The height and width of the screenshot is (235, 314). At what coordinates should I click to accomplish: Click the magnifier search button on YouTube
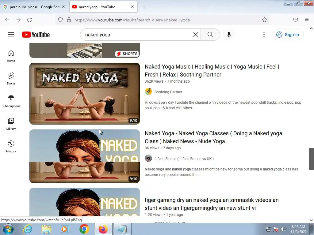(210, 35)
